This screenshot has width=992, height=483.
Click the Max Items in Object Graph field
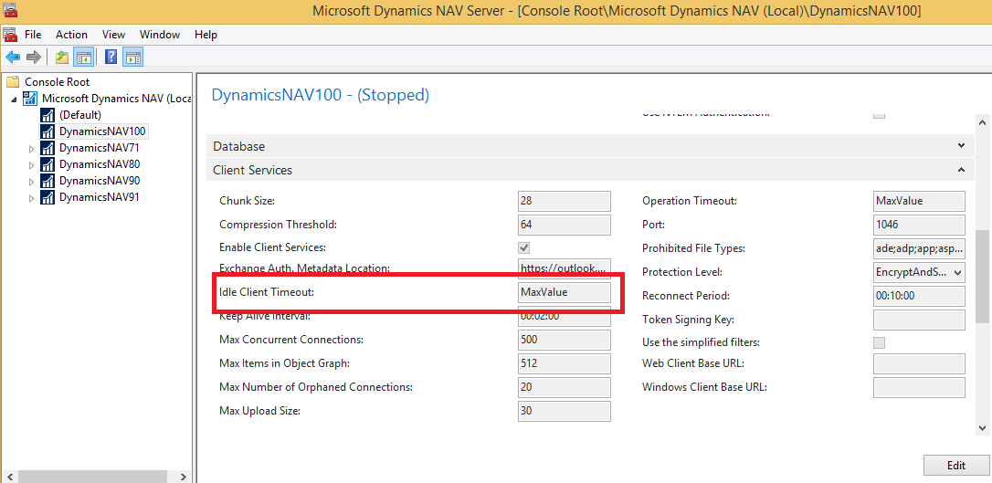click(565, 363)
